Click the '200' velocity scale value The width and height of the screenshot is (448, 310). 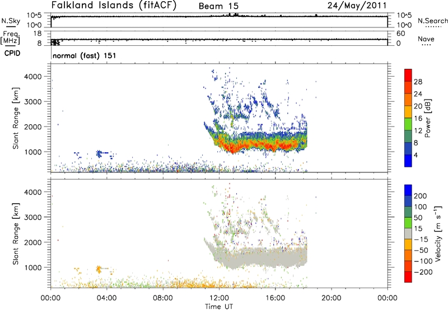(x=421, y=196)
